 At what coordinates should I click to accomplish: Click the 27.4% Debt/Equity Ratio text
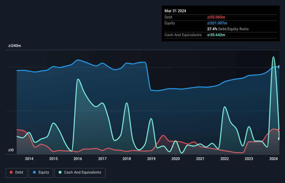pos(228,29)
